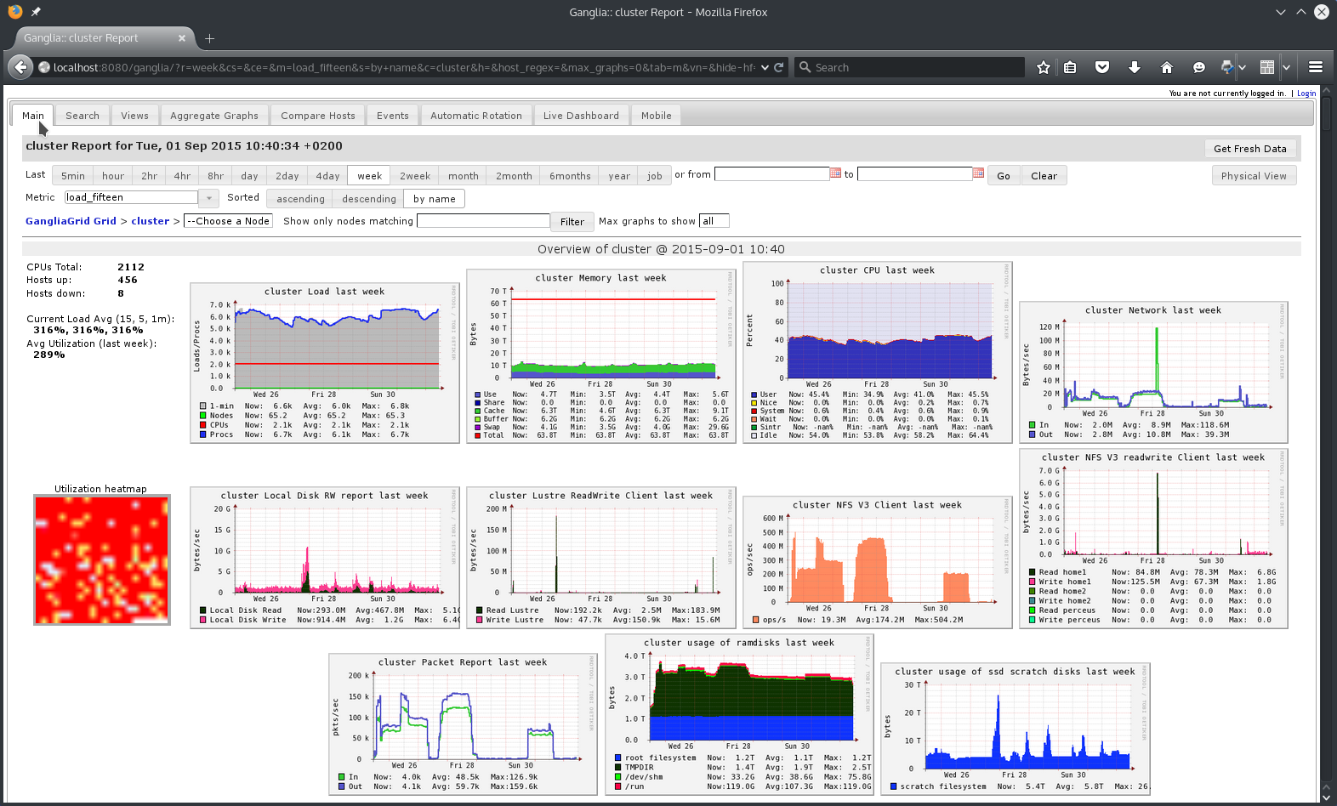Open the downloads arrow icon
This screenshot has height=806, width=1337.
pos(1135,67)
